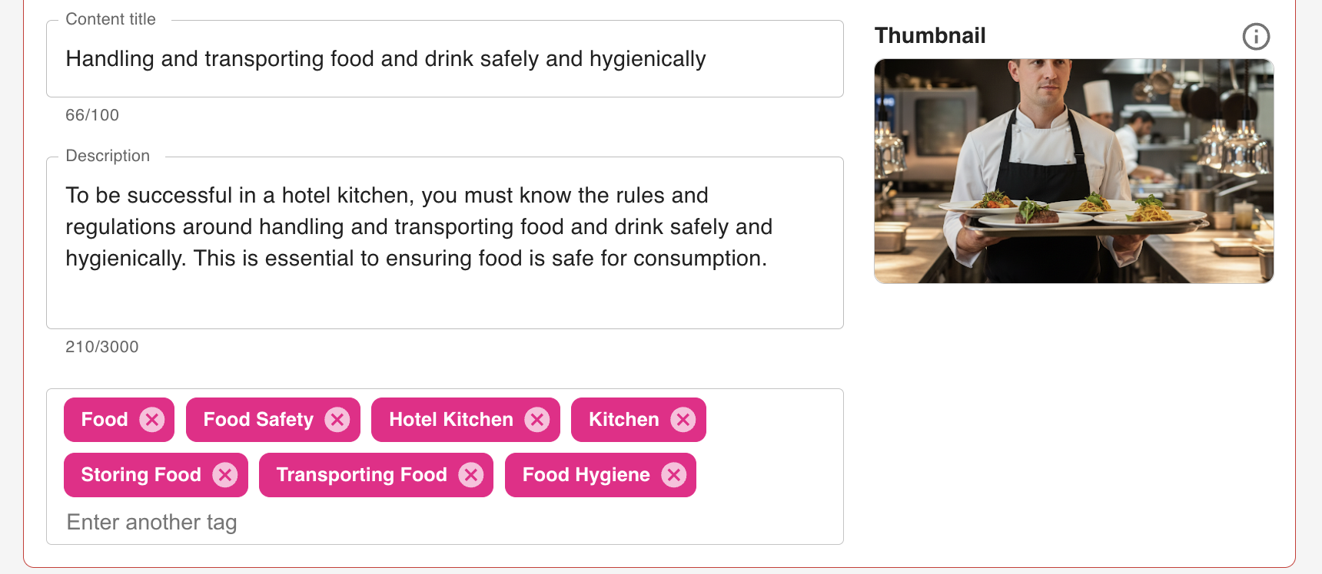
Task: Remove the Food Safety tag
Action: [337, 420]
